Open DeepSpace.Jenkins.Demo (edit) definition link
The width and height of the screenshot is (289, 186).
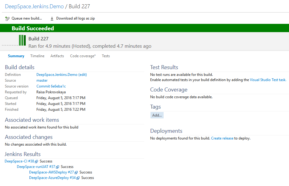click(61, 75)
